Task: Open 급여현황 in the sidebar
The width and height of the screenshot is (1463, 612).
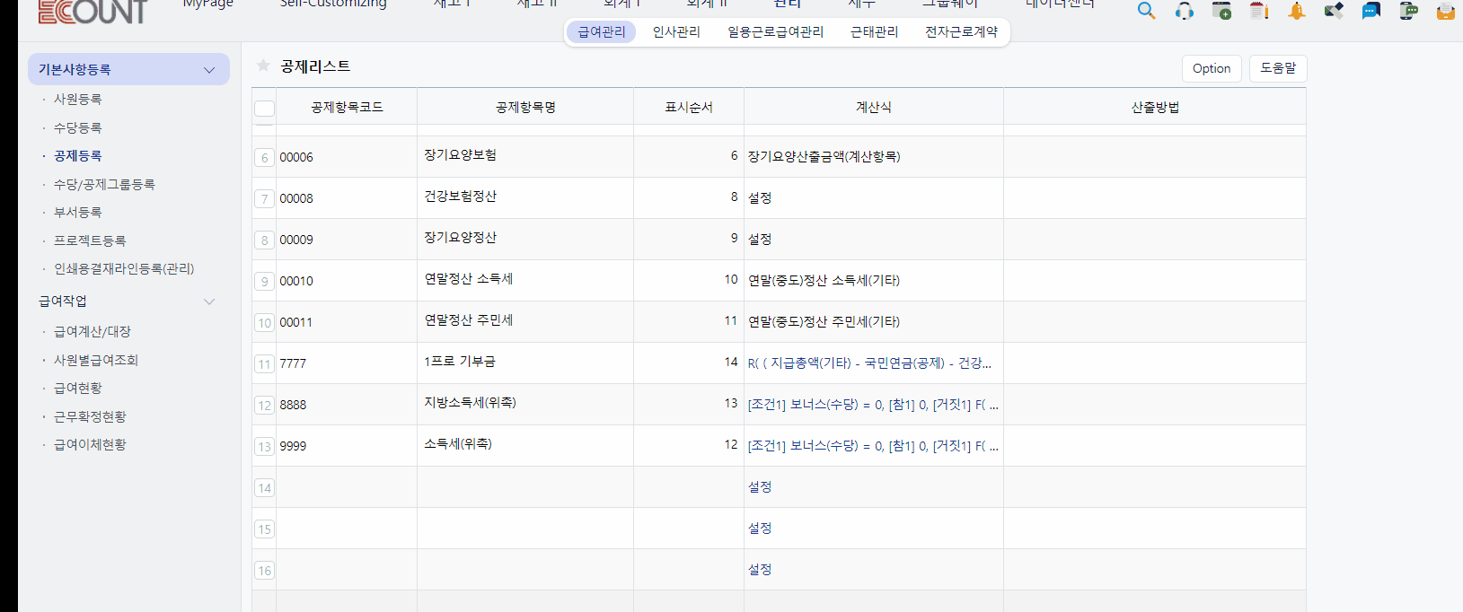Action: click(x=77, y=388)
